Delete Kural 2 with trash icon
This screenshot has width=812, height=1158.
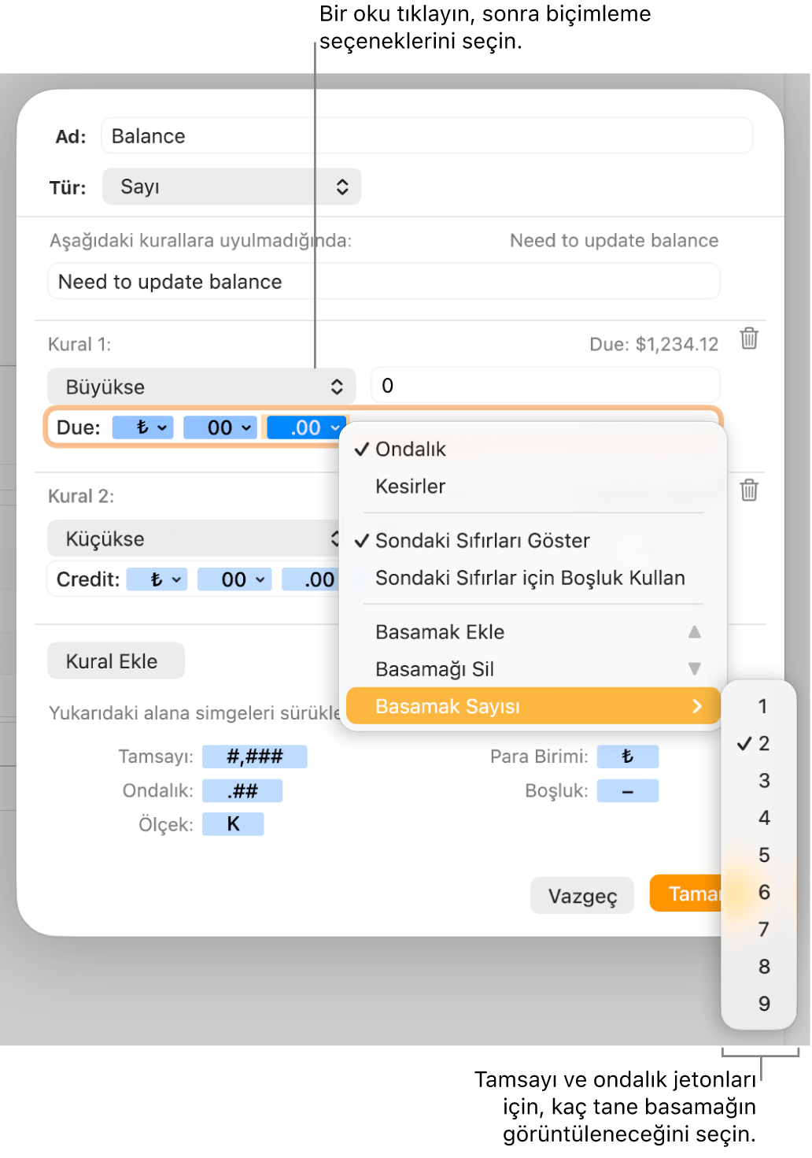(749, 490)
